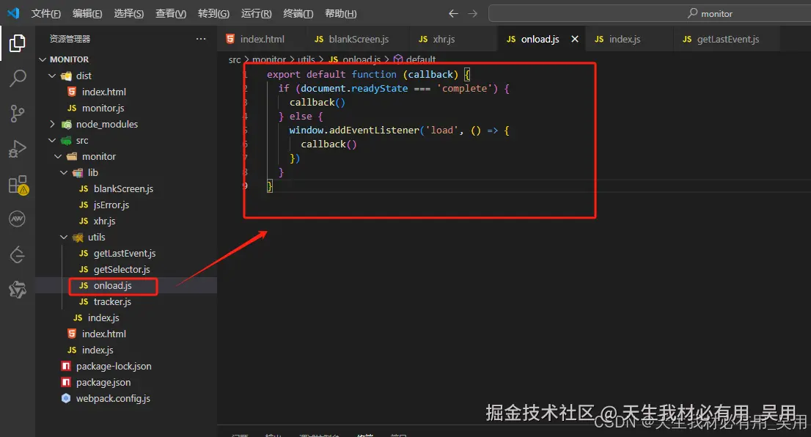This screenshot has width=811, height=437.
Task: Open getLastEvent.js in utils folder
Action: click(124, 254)
